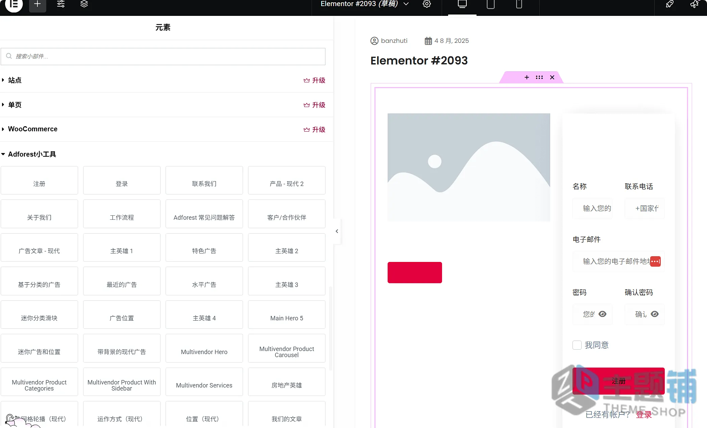Choose 客户/合作伙伴 widget
The width and height of the screenshot is (707, 428).
[287, 214]
